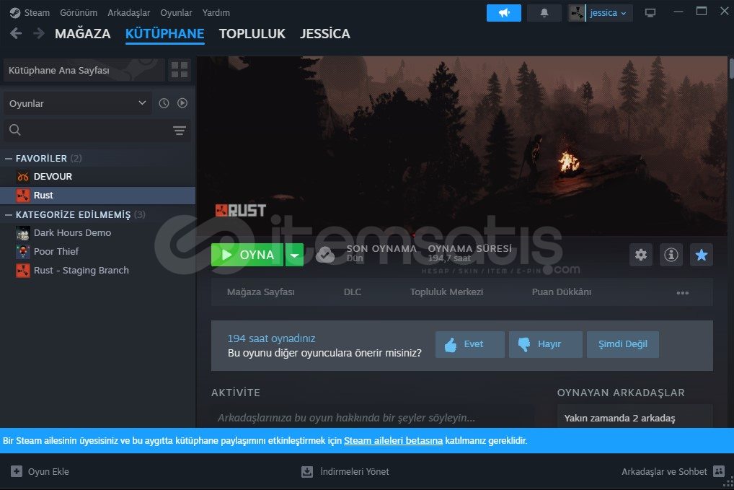Open the Rust DLC page
734x490 pixels.
[353, 292]
